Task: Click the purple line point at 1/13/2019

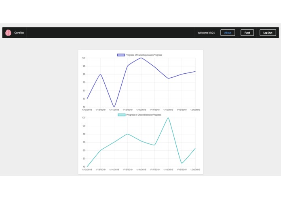Action: click(x=101, y=74)
